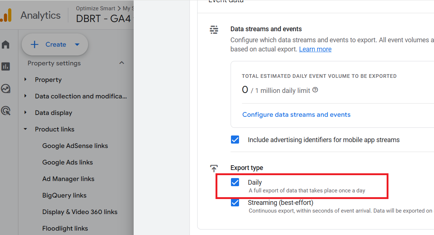
Task: Click the Learn more link
Action: click(x=315, y=49)
